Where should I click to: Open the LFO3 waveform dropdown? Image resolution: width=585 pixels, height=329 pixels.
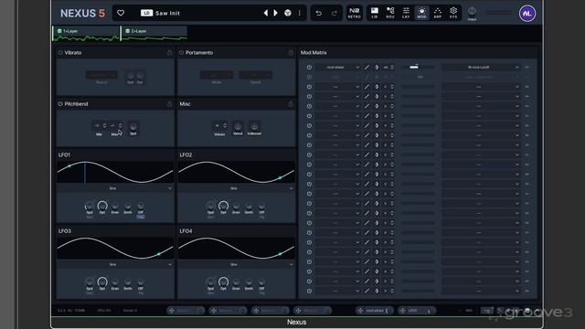coord(115,265)
